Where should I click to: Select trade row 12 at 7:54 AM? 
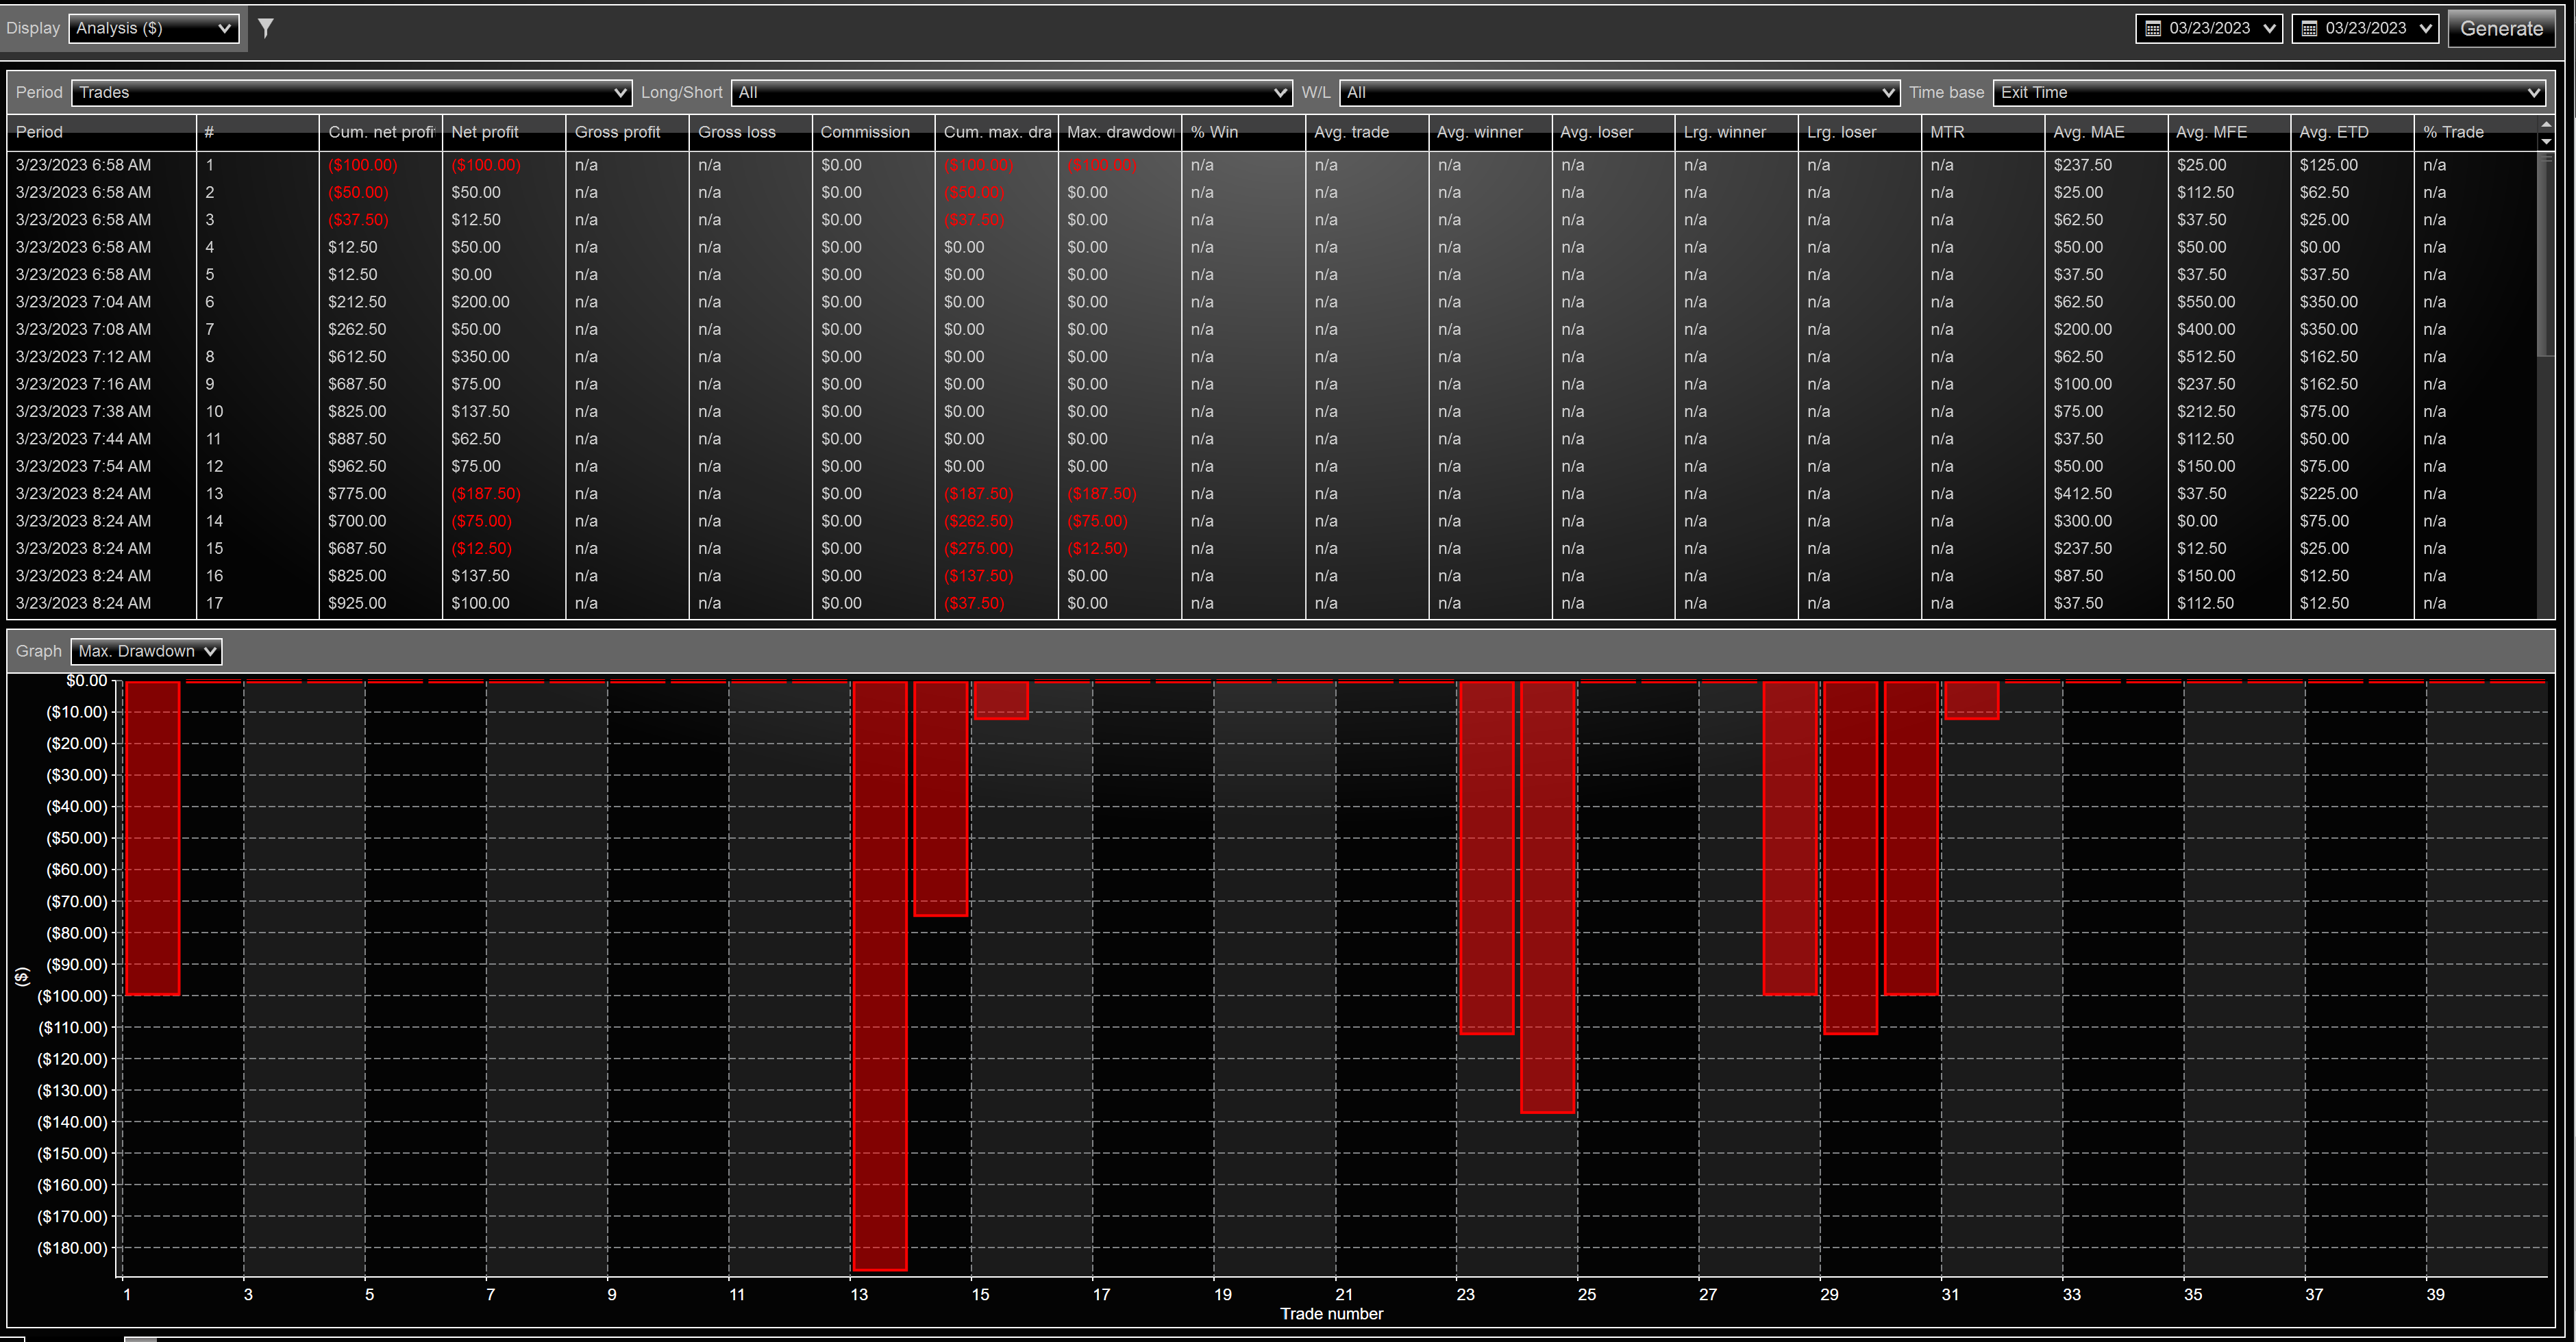tap(1272, 467)
